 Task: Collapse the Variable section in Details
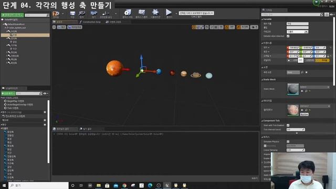pyautogui.click(x=262, y=19)
